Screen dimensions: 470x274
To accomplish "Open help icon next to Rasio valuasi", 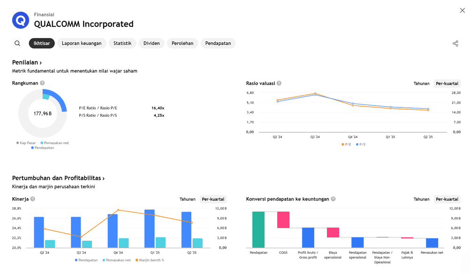I will coord(279,84).
